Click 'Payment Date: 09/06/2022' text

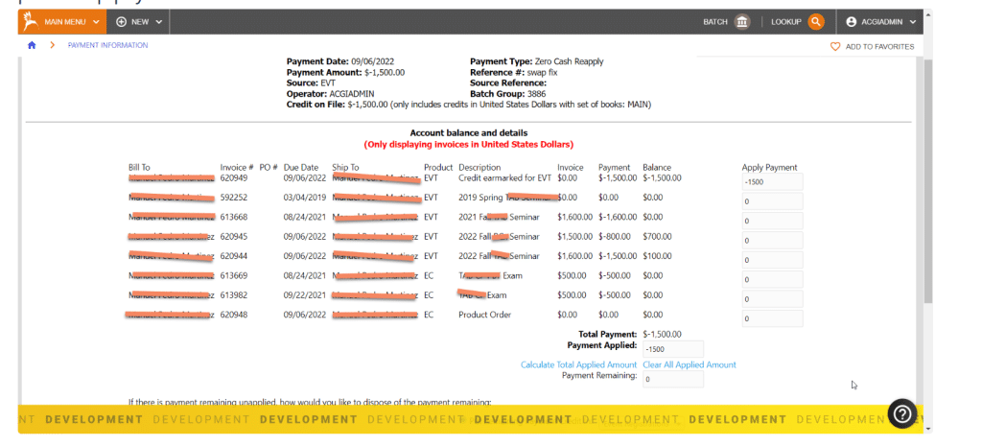coord(340,61)
